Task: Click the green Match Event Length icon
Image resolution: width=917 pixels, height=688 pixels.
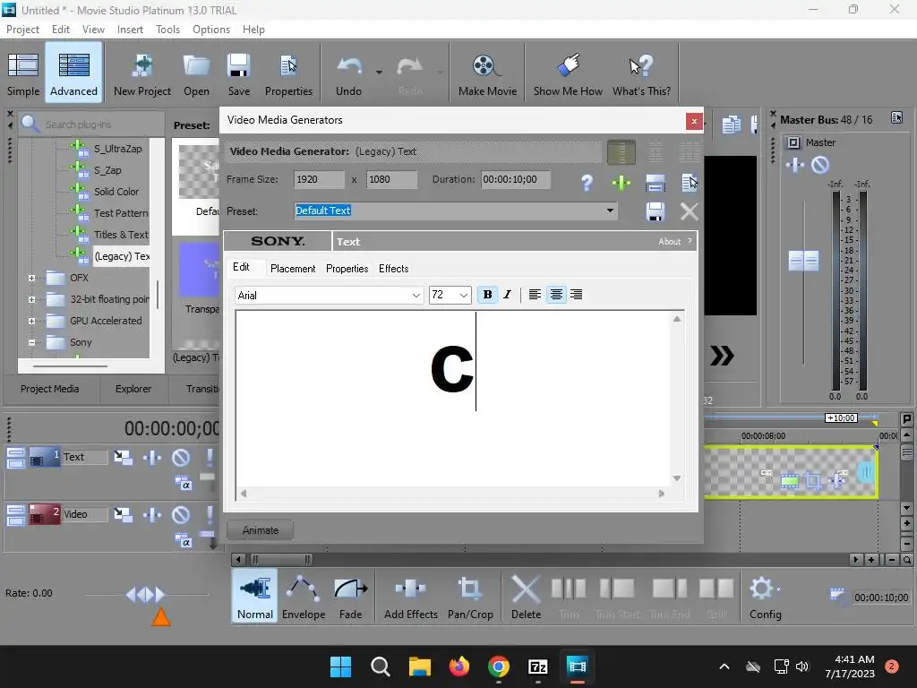Action: pos(621,183)
